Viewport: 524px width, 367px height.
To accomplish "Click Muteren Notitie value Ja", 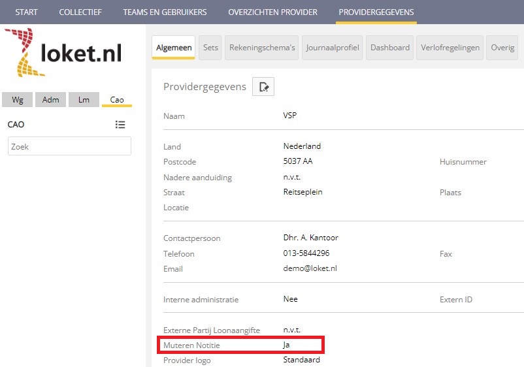I will point(286,345).
